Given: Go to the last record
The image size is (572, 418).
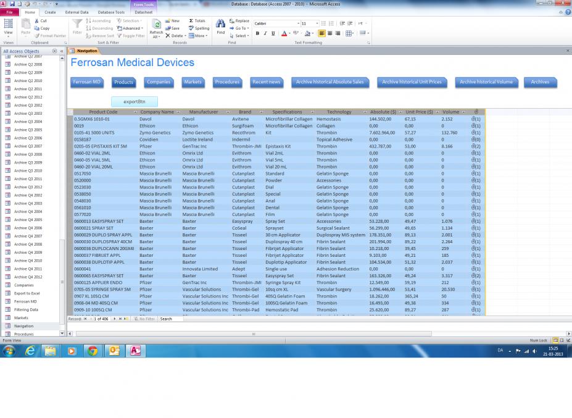Looking at the screenshot, I should pyautogui.click(x=120, y=319).
